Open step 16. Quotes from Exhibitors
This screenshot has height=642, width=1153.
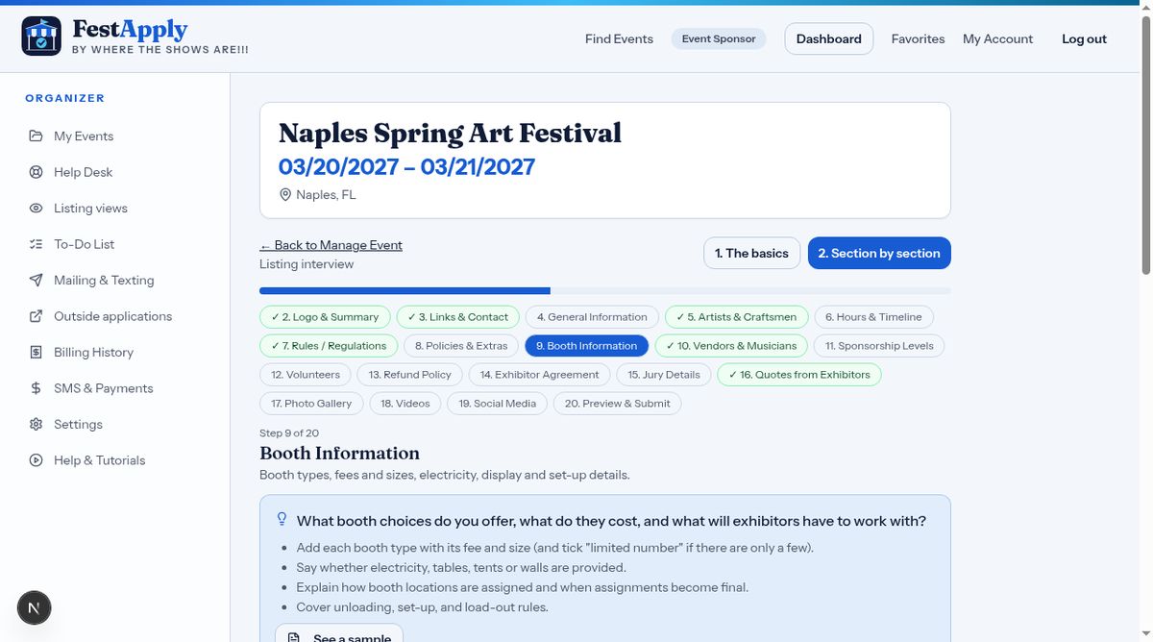[799, 375]
